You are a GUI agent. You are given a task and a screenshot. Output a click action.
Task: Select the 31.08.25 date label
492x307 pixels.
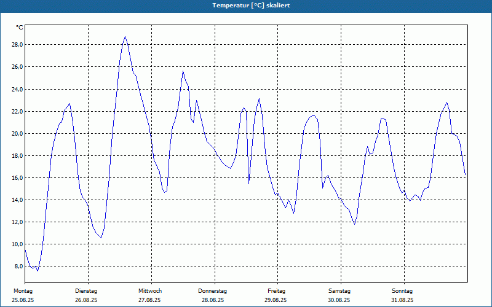(402, 300)
